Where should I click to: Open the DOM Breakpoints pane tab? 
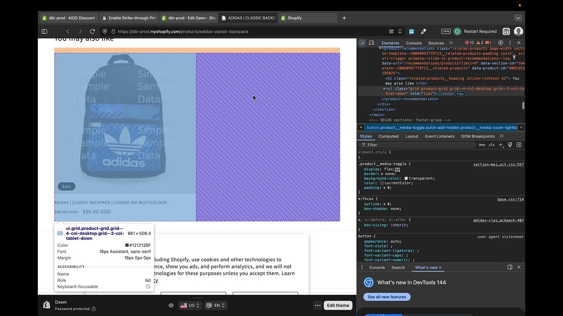pyautogui.click(x=478, y=136)
